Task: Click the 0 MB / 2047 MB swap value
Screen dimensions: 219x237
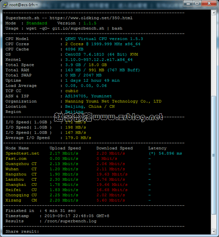Action: (83, 75)
